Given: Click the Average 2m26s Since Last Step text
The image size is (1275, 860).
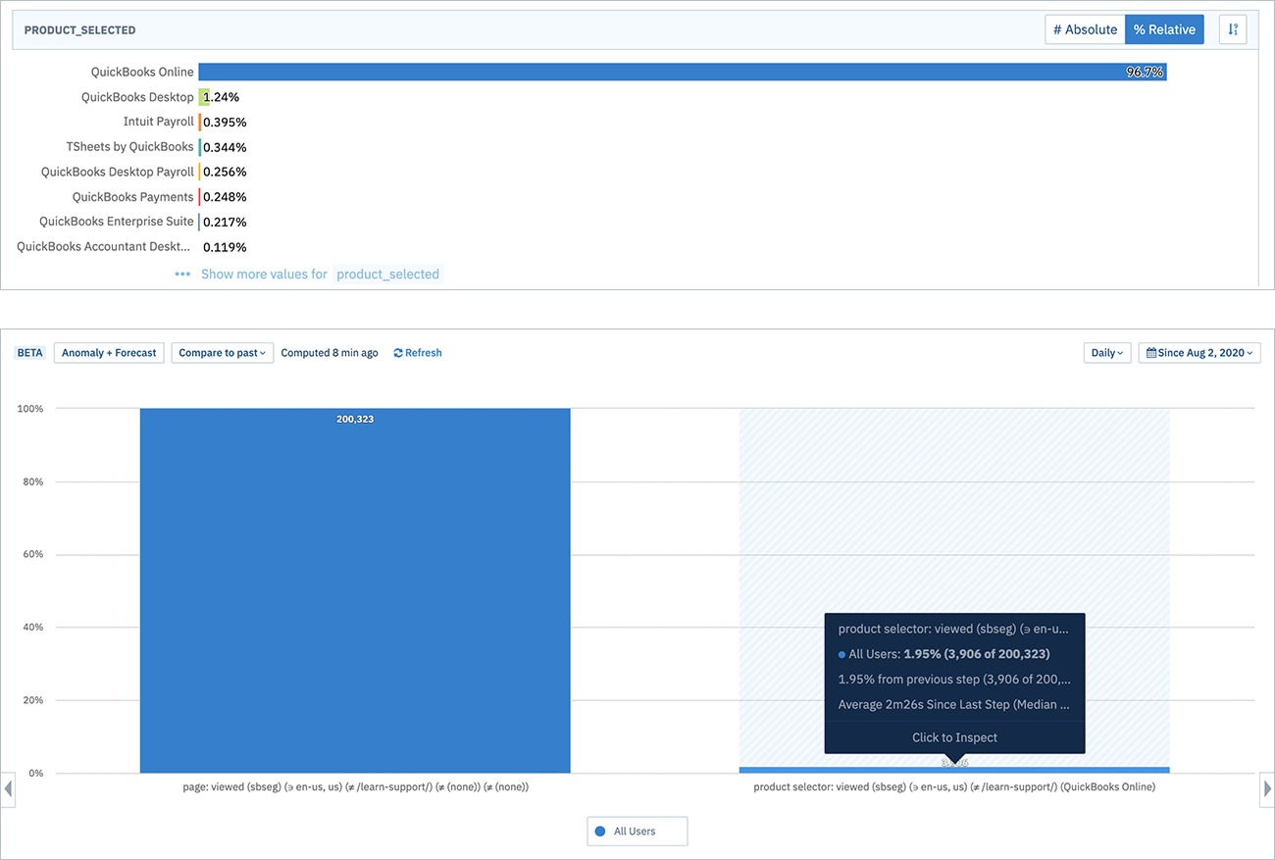Looking at the screenshot, I should [954, 704].
